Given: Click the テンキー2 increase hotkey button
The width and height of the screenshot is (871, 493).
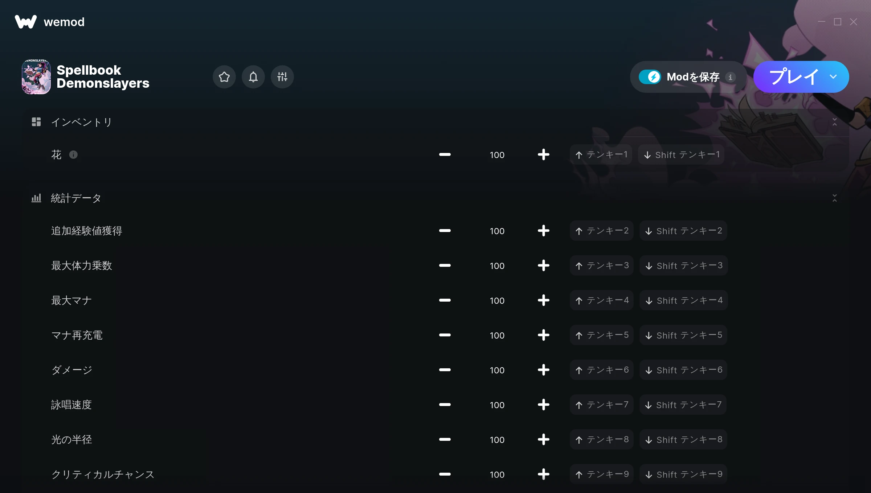Looking at the screenshot, I should (601, 231).
